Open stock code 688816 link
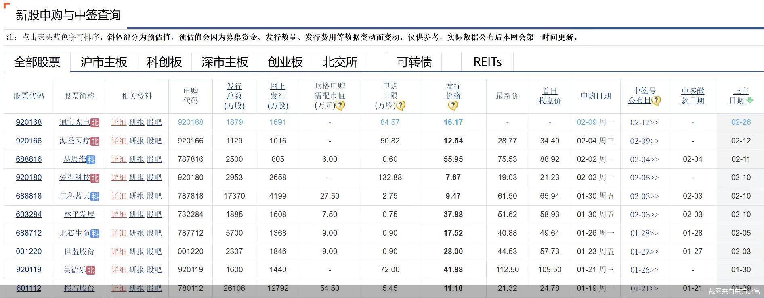The height and width of the screenshot is (298, 764). 29,159
